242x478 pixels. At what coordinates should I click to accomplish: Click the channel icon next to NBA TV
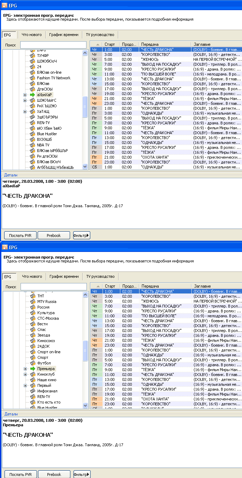pos(32,145)
